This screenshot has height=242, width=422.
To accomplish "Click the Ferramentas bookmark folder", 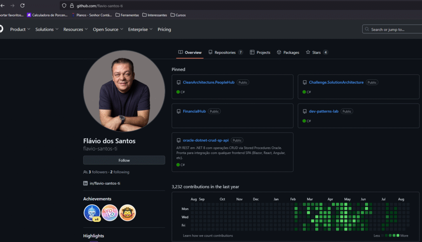I will [x=127, y=15].
